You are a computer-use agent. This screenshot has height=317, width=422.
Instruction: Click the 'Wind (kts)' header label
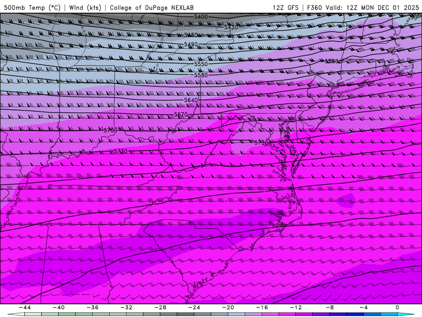85,7
